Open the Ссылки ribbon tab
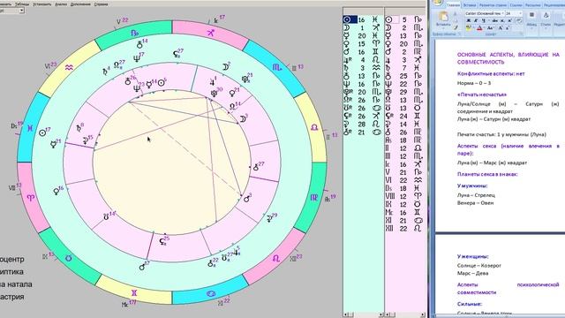 (516, 5)
